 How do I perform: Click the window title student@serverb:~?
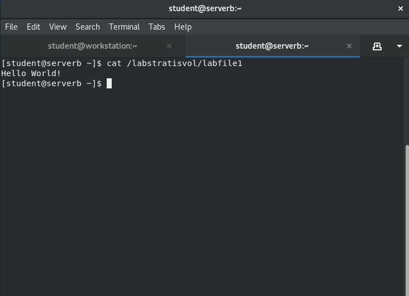click(x=205, y=8)
